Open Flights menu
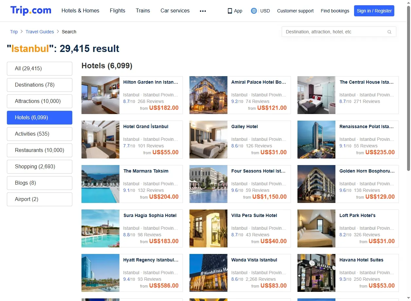The image size is (411, 301). [117, 10]
